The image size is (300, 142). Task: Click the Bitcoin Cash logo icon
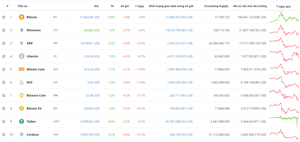click(x=22, y=69)
